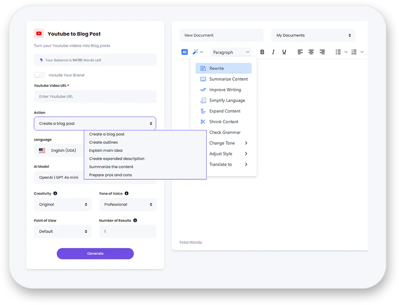Viewport: 399px width, 305px height.
Task: Enable the Include Your Brand toggle
Action: (40, 75)
